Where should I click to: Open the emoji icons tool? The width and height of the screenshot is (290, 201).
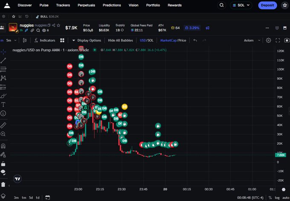(3, 113)
